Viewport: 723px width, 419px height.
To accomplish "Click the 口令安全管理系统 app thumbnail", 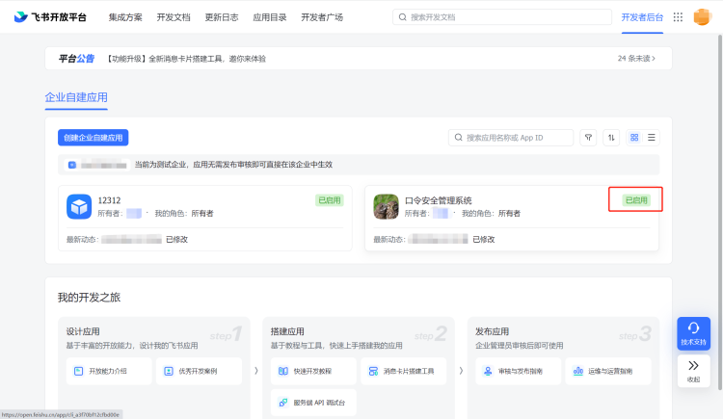I will pos(386,206).
